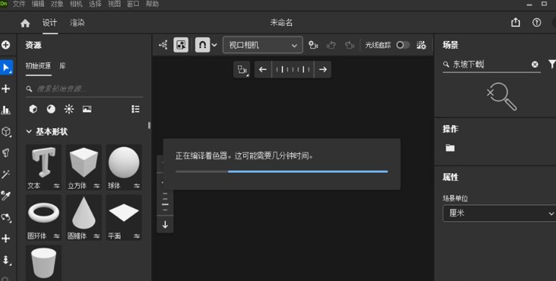Viewport: 556px width, 281px height.
Task: Select the eyedropper sampler tool
Action: click(x=6, y=196)
